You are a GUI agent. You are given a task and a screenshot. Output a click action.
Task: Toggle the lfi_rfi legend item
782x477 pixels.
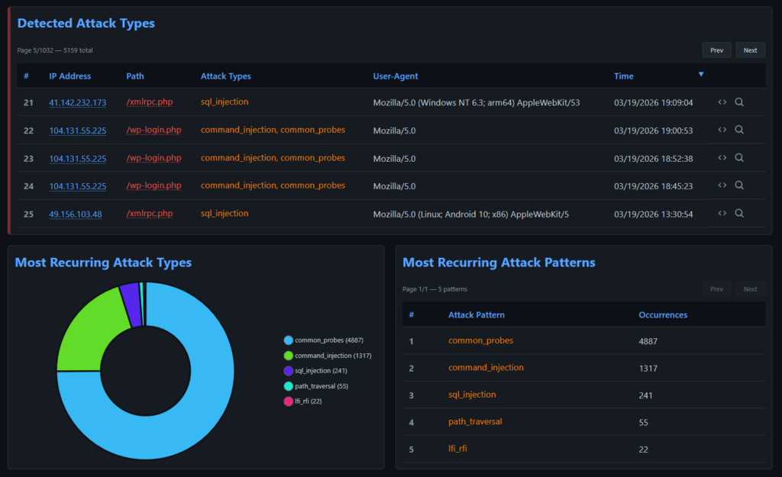click(x=310, y=401)
